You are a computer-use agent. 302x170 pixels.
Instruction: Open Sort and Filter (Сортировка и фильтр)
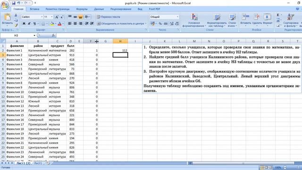click(291, 20)
